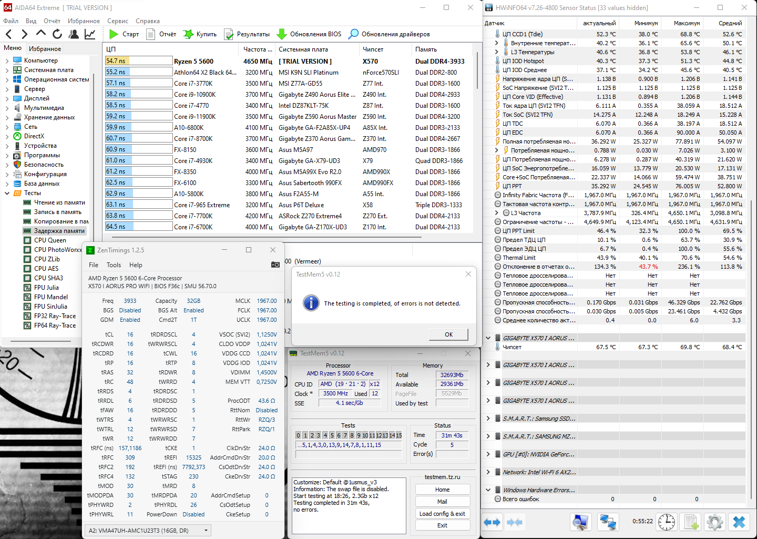Select Чтение из памяти test in tree
This screenshot has height=539, width=757.
[x=59, y=202]
